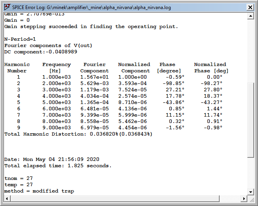
Task: Click the 'Frequency' column header
Action: [x=57, y=64]
